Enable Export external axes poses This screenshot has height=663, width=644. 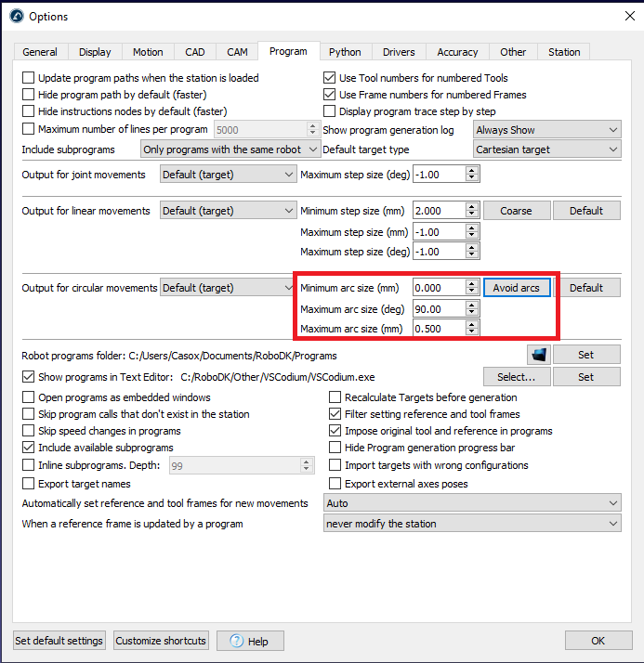(335, 484)
